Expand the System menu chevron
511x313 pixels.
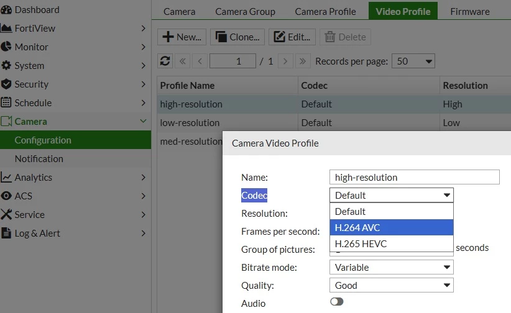pos(143,65)
